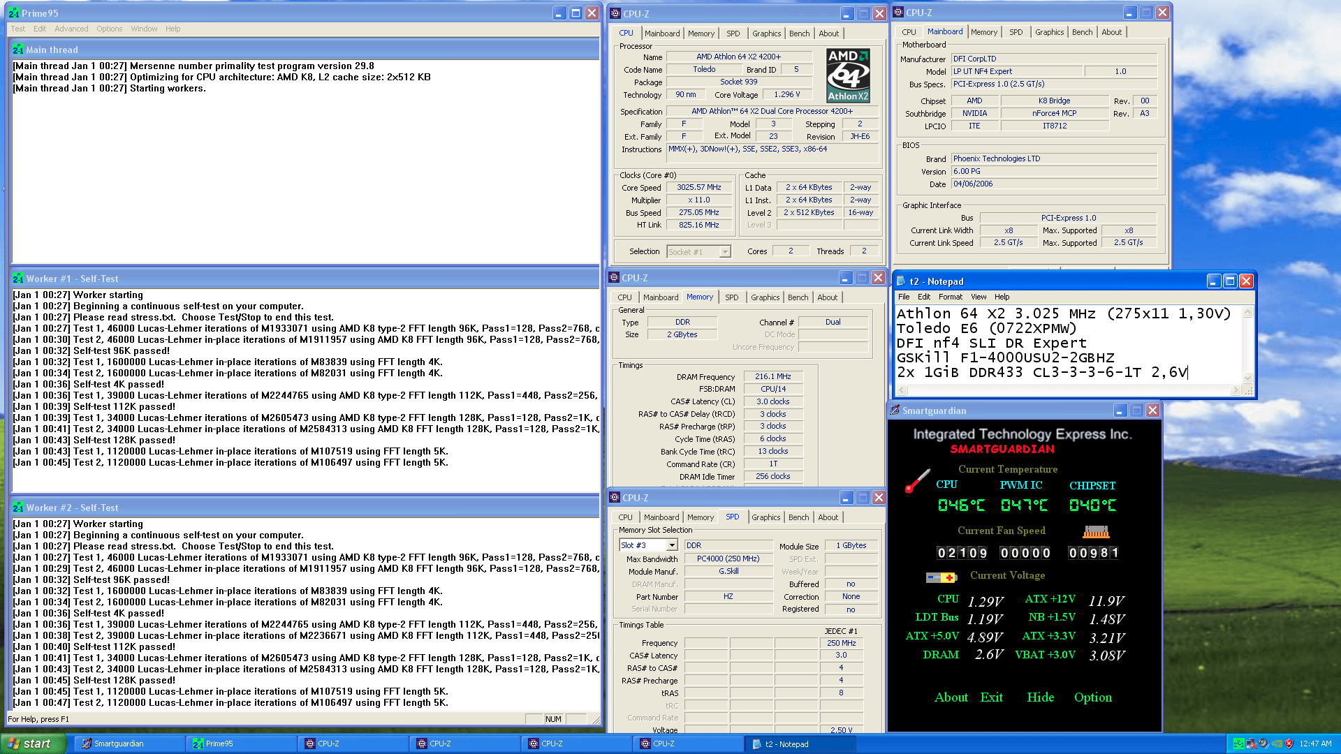Click the taskbar clock showing 12:47 AM

pyautogui.click(x=1315, y=744)
